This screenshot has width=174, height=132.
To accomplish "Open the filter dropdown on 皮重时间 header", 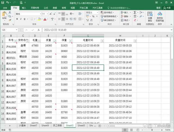I will tap(135, 41).
